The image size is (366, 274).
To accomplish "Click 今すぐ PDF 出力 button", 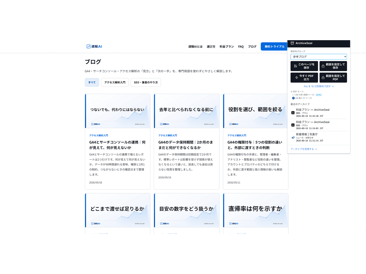I will pyautogui.click(x=304, y=78).
